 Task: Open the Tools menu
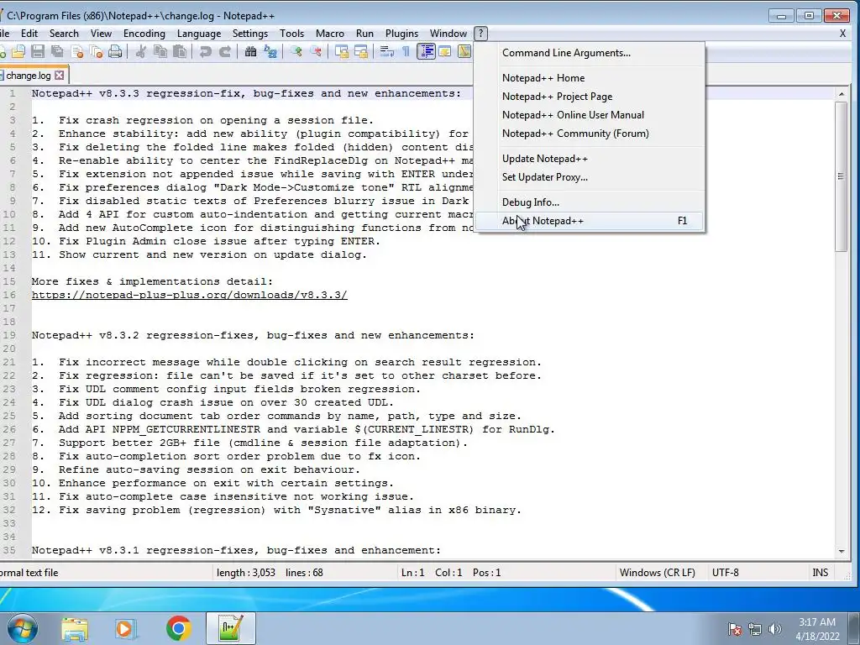pos(291,34)
